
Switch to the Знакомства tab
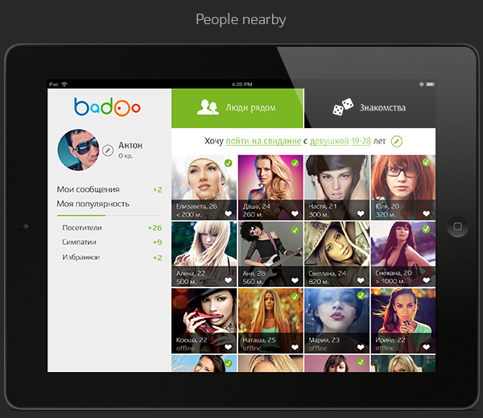point(369,108)
